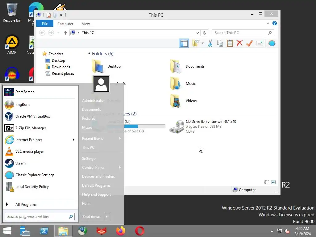Click the Search This PC field
The image size is (316, 237).
point(243,33)
